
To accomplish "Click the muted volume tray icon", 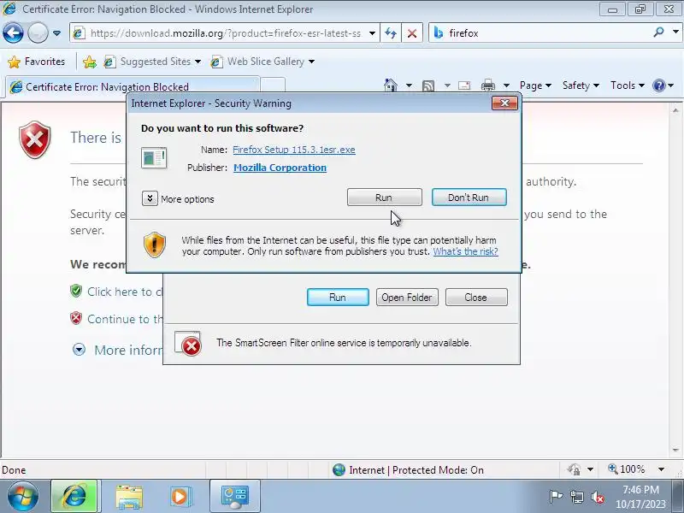I will pyautogui.click(x=598, y=497).
